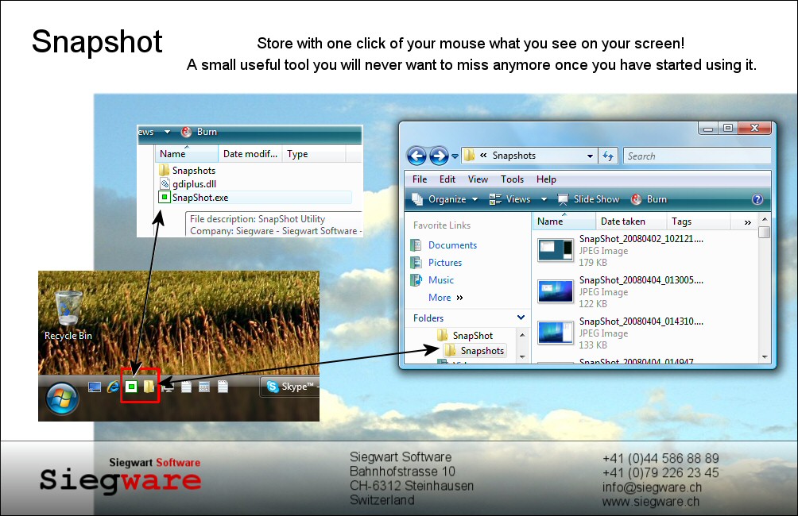Click the folder tree scrollbar up arrow
This screenshot has height=516, width=798.
(x=522, y=335)
